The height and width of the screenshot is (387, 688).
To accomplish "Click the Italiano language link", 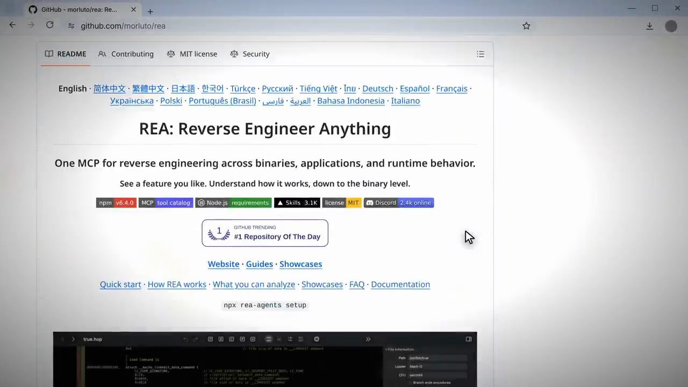I will pyautogui.click(x=405, y=101).
